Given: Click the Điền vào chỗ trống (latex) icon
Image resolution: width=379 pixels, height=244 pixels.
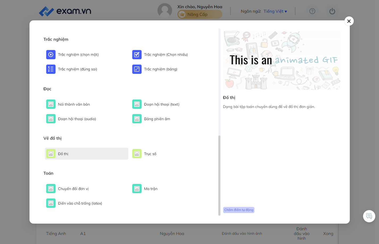Looking at the screenshot, I should pos(51,203).
